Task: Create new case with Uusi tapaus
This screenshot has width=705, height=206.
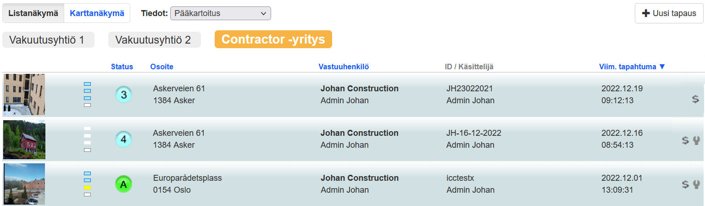Action: pos(669,13)
